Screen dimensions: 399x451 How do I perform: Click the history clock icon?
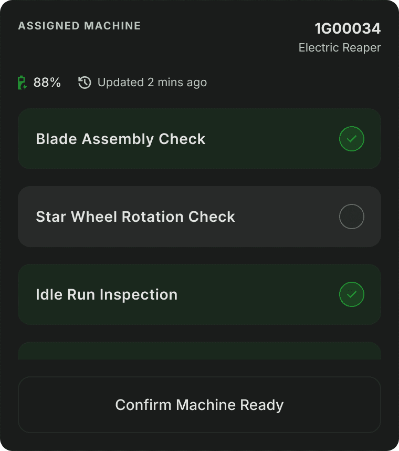coord(85,83)
